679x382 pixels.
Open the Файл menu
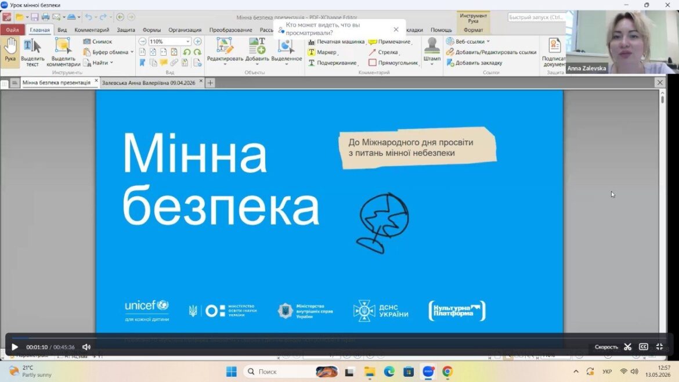(x=12, y=30)
